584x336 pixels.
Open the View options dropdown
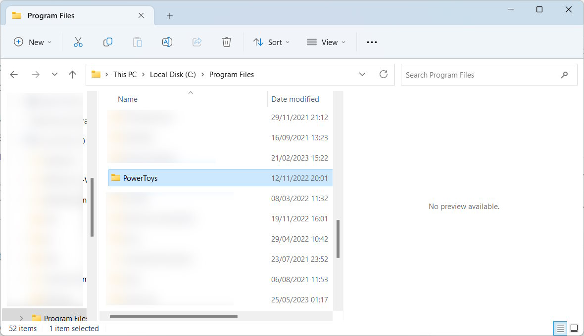pos(326,42)
